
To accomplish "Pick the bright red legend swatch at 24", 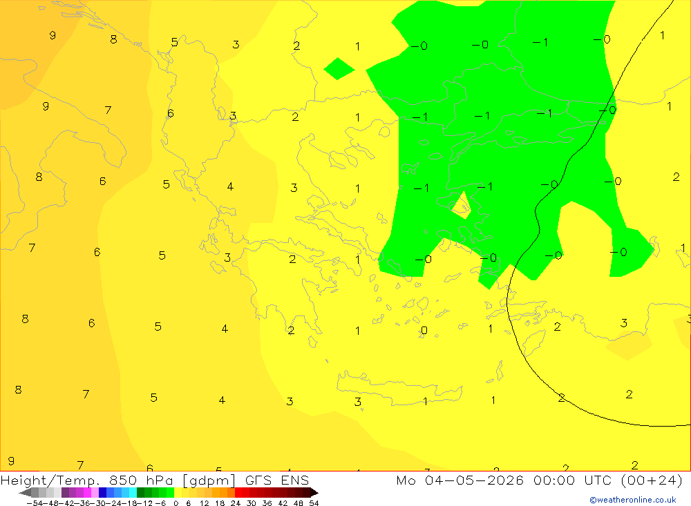I will [x=238, y=492].
